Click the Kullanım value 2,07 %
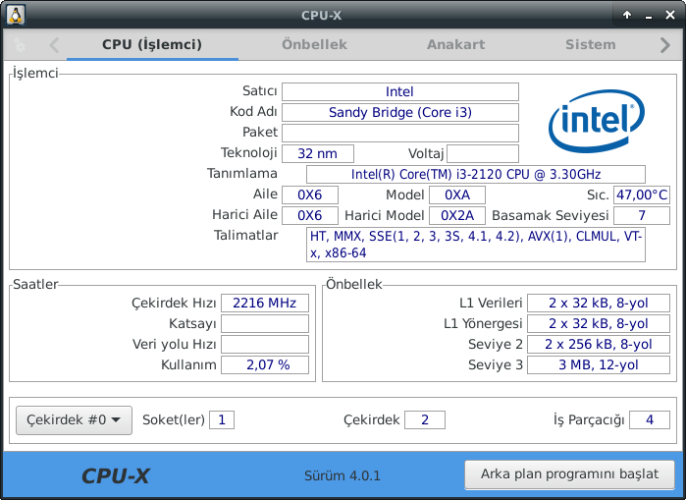Viewport: 686px width, 500px height. pyautogui.click(x=265, y=364)
